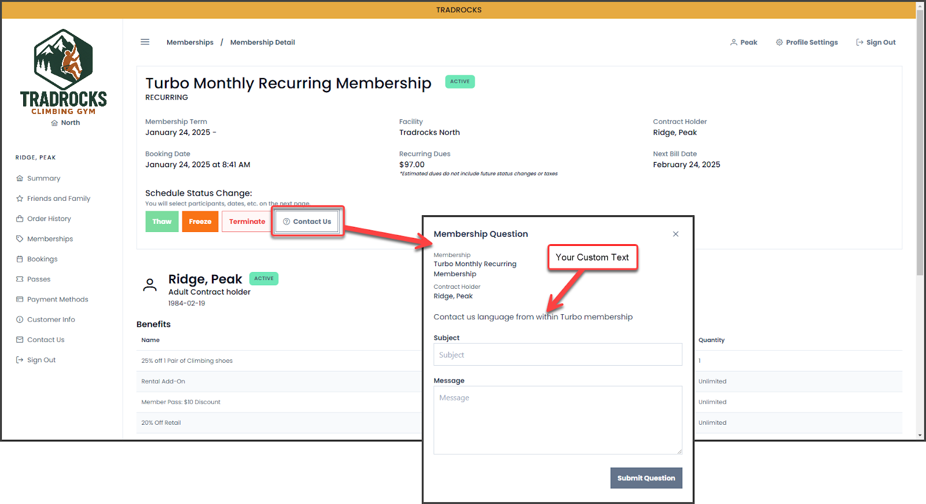This screenshot has height=504, width=926.
Task: Select Memberships in the sidebar
Action: (x=50, y=239)
